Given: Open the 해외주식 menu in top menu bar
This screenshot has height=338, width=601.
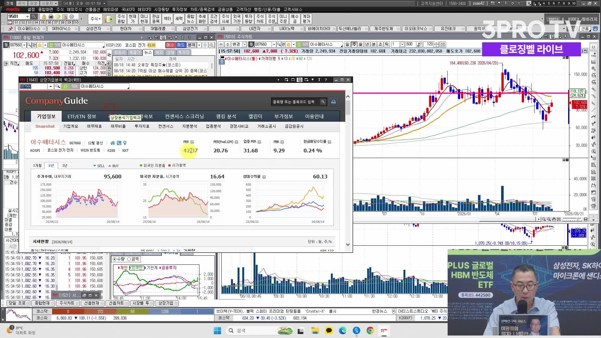Looking at the screenshot, I should point(74,9).
